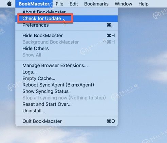Viewport: 167px width, 143px height.
Task: Choose Hide Others
Action: point(67,48)
